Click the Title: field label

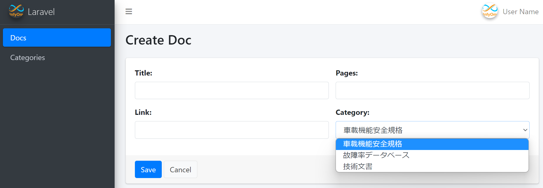pyautogui.click(x=143, y=73)
